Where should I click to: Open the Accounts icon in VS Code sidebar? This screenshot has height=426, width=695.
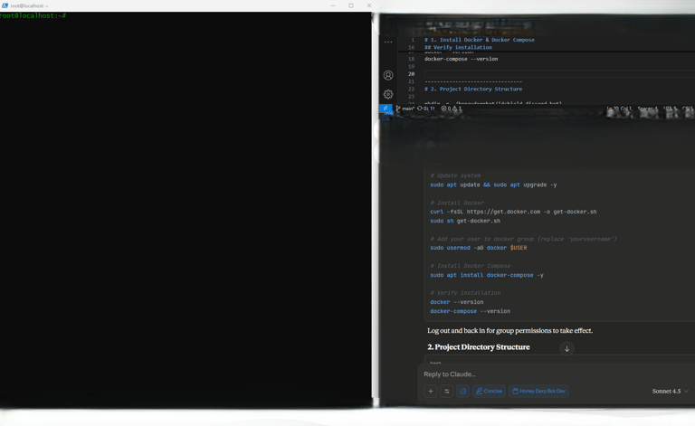pos(388,75)
